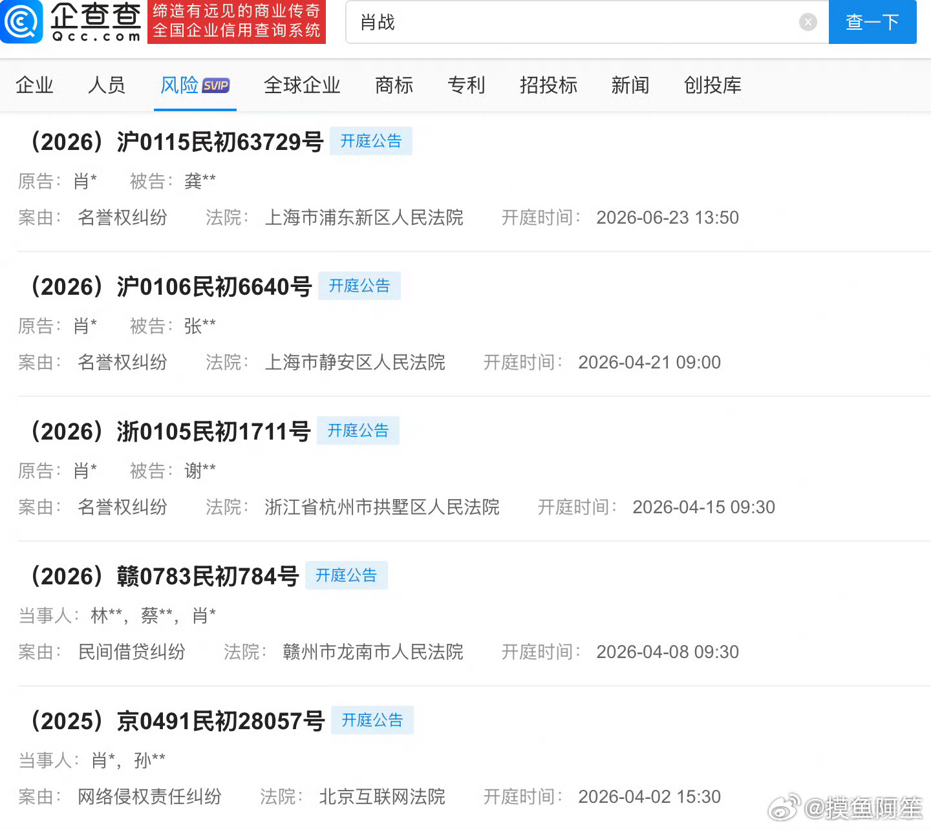
Task: Open case (2026)赣0783民初784号
Action: (164, 576)
